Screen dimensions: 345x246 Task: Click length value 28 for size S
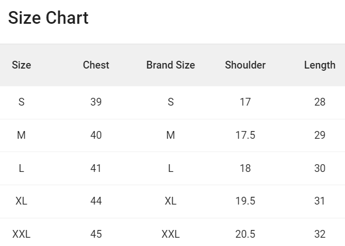point(320,102)
